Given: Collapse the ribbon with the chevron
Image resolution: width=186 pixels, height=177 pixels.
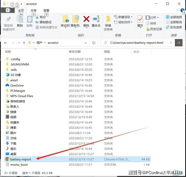Looking at the screenshot, I should (x=177, y=10).
